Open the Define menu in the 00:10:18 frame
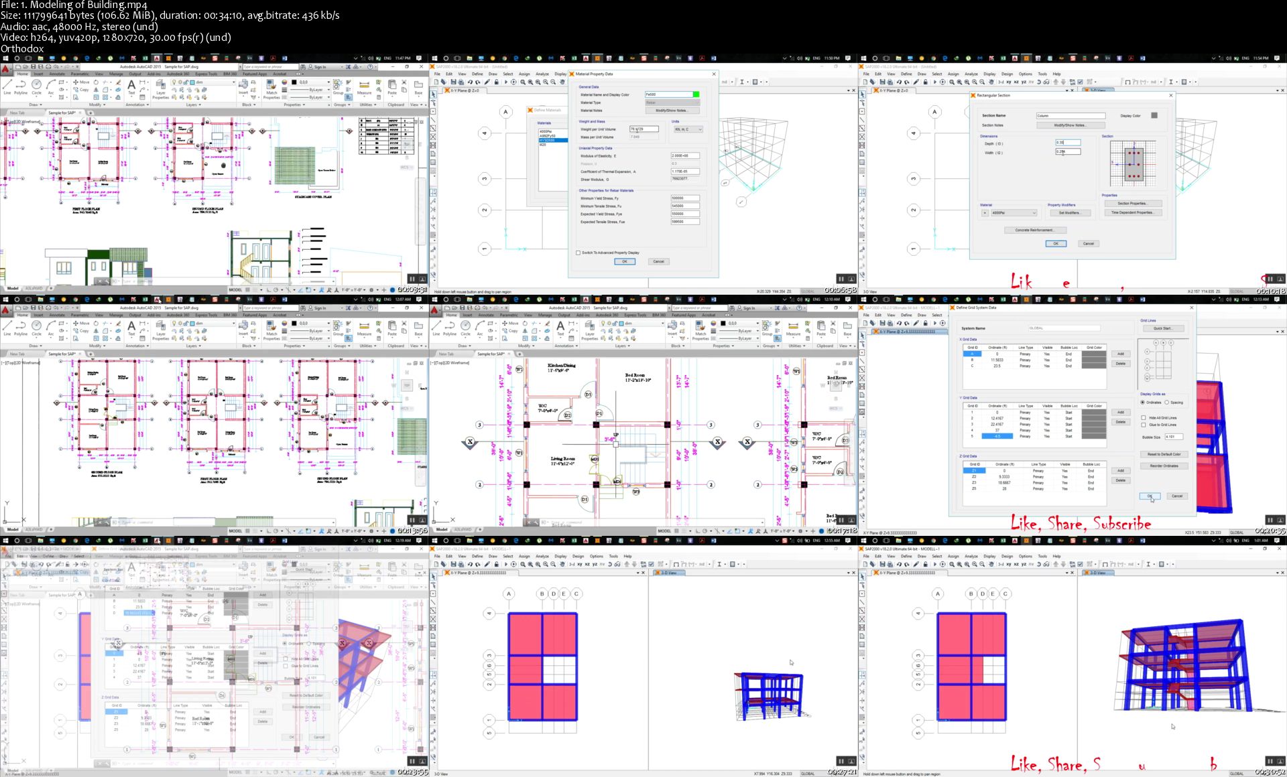Screen dimensions: 1287x777 906,74
